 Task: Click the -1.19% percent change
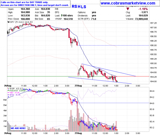[143, 9]
